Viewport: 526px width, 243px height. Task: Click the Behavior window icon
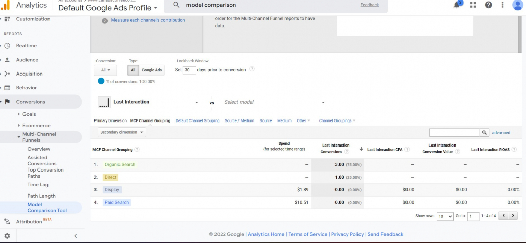tap(7, 88)
